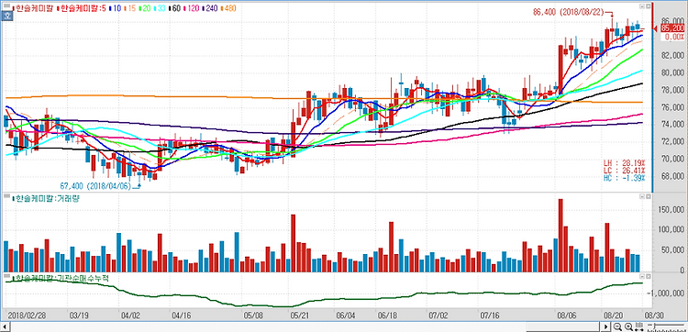688x332 pixels.
Task: Minimize the 기관순매수누적 pane
Action: 641,277
